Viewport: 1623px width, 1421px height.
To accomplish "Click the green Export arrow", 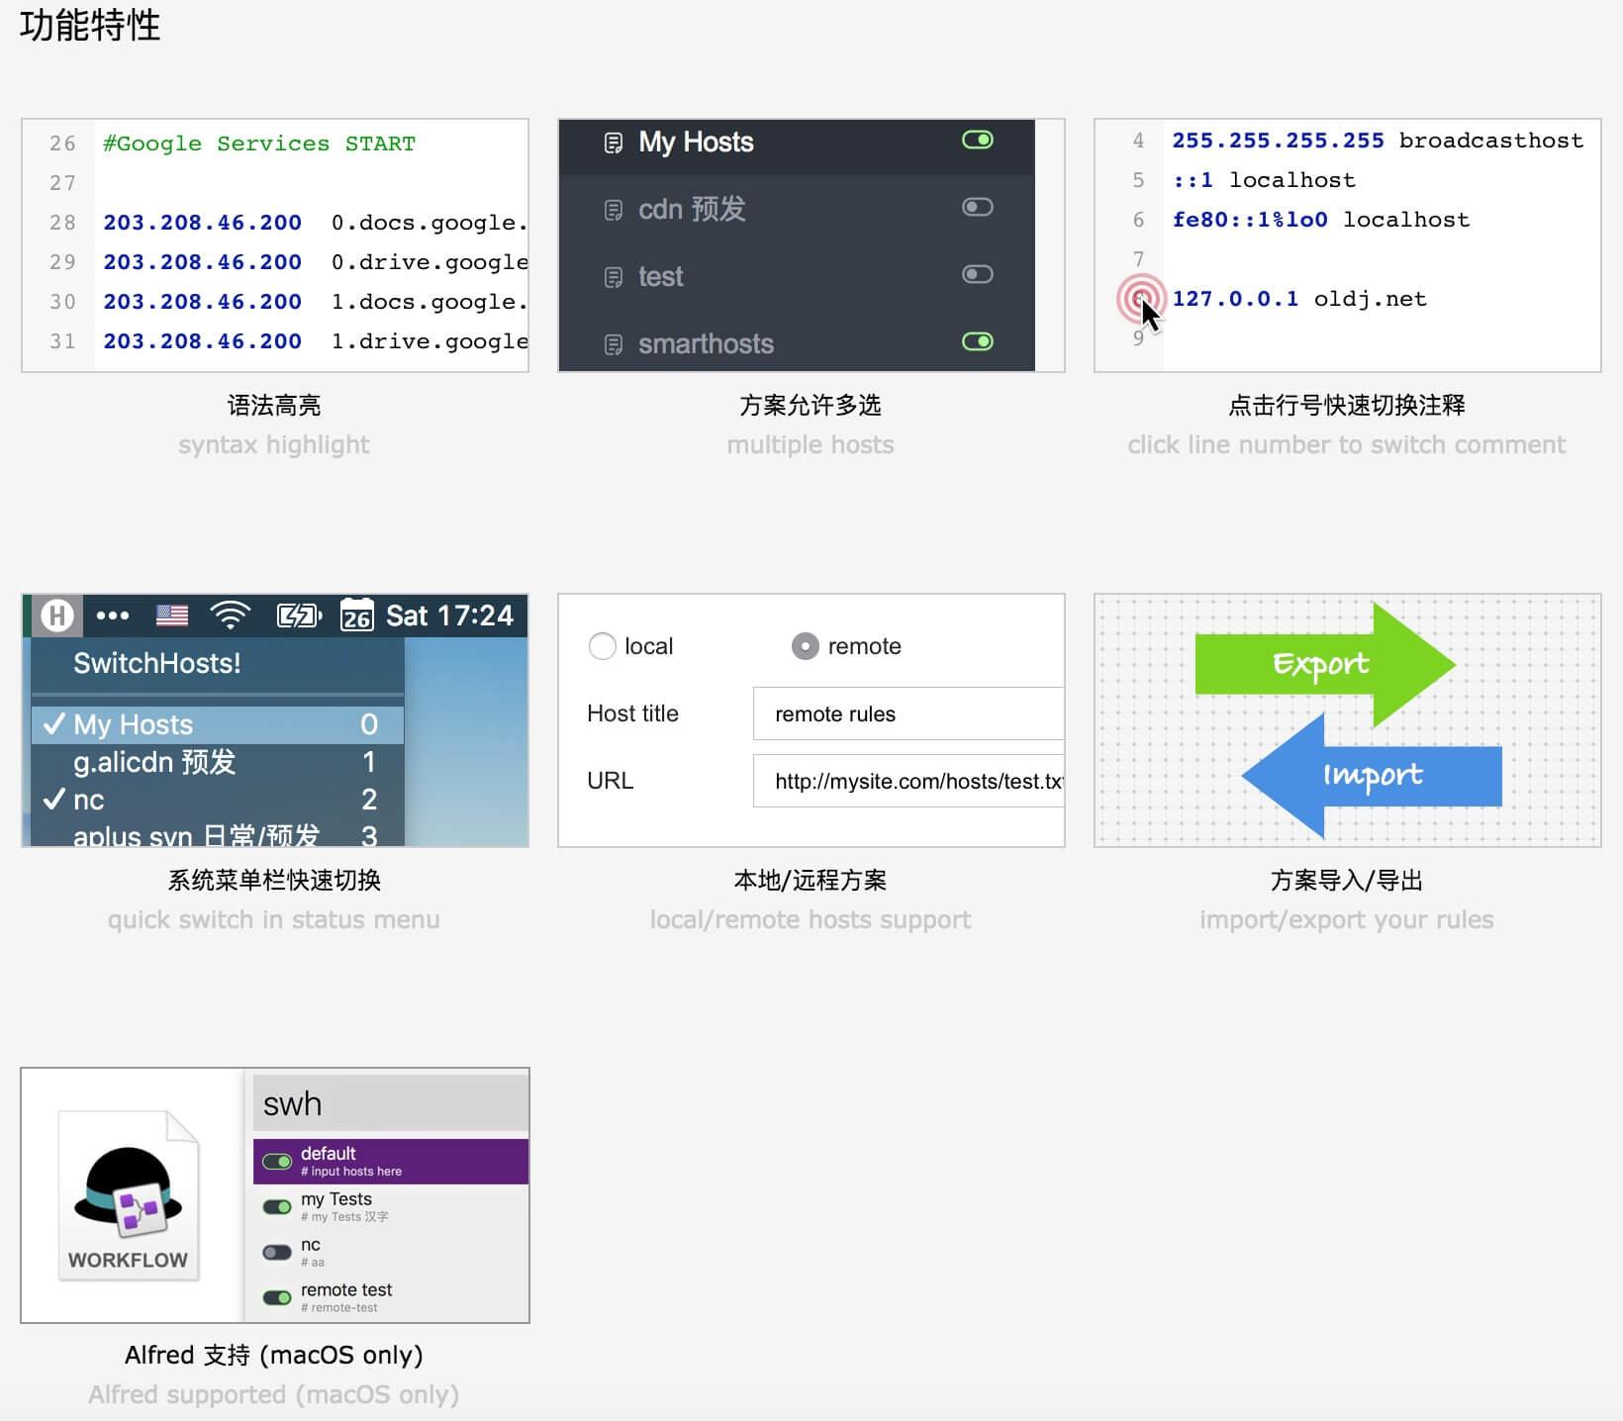I will [1325, 664].
